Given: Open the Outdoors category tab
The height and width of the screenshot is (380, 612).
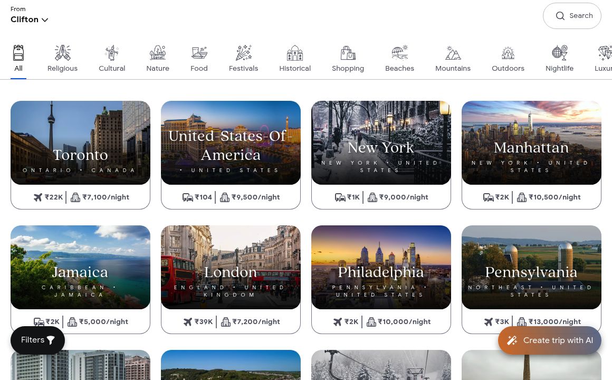Looking at the screenshot, I should [508, 59].
